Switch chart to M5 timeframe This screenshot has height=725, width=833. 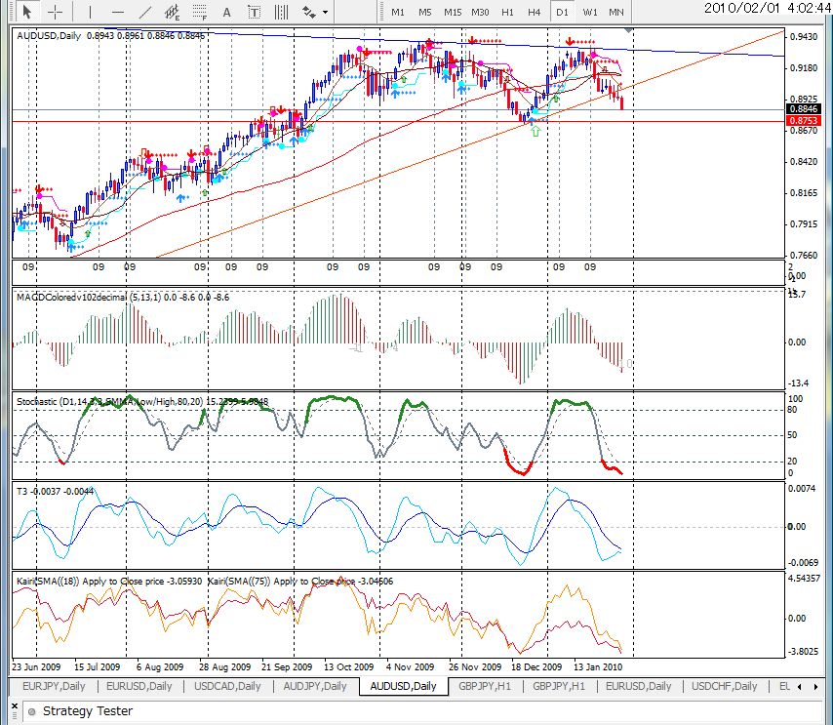425,12
